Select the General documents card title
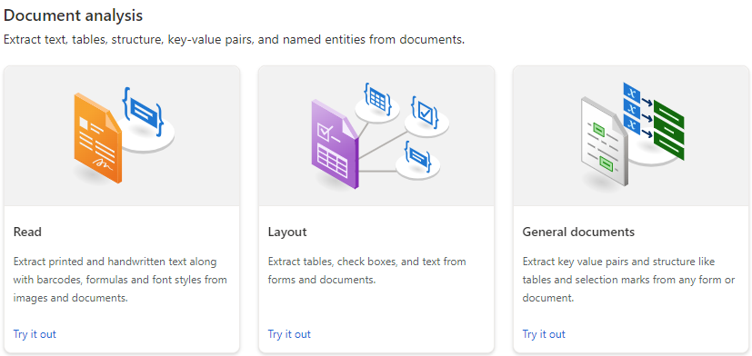Screen dimensions: 752x356 (x=578, y=232)
